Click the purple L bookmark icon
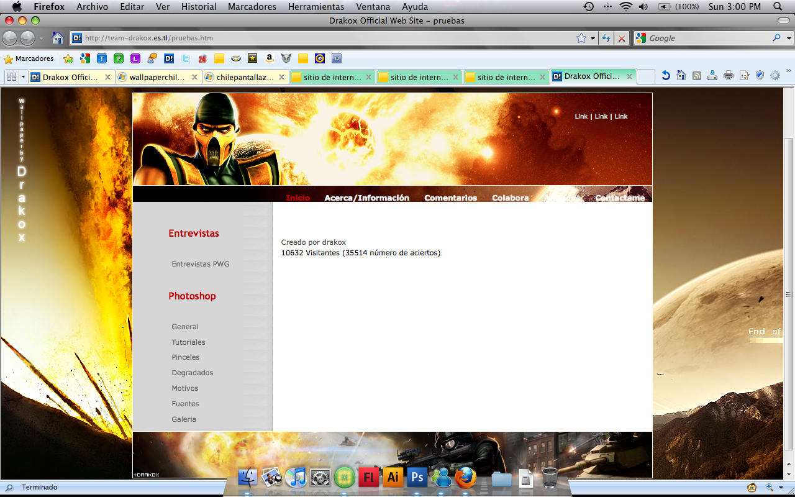 pyautogui.click(x=135, y=59)
